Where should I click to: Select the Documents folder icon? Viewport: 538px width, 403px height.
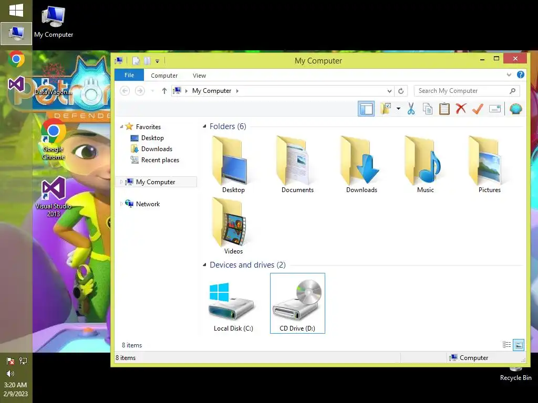[x=297, y=164]
